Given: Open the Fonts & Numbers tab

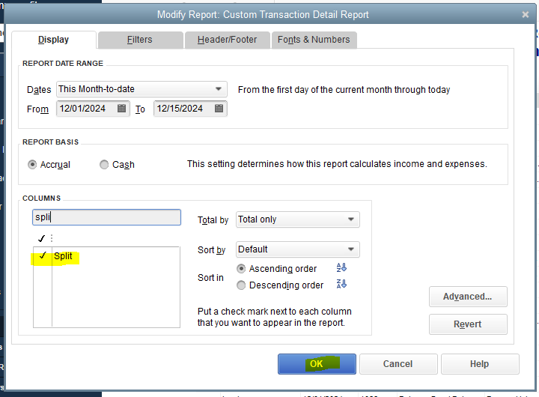Looking at the screenshot, I should [314, 40].
